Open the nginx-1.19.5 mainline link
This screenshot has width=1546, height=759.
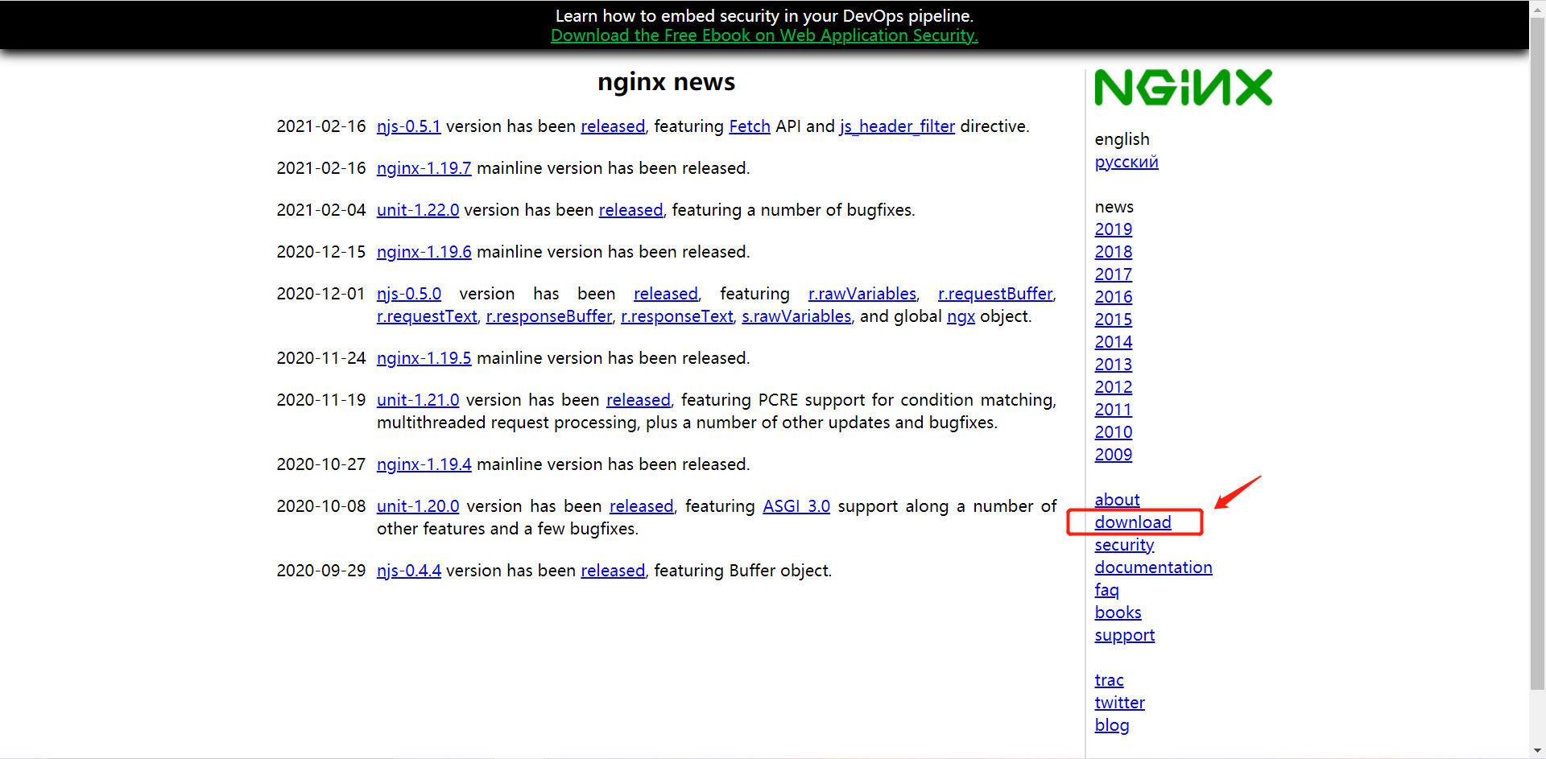pyautogui.click(x=424, y=358)
